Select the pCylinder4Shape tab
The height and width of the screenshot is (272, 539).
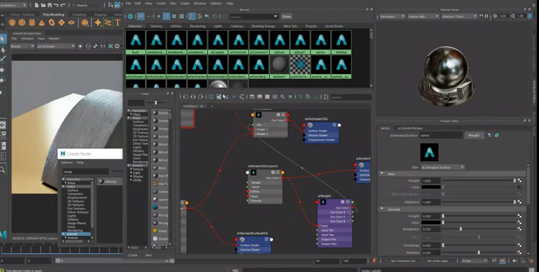click(410, 128)
